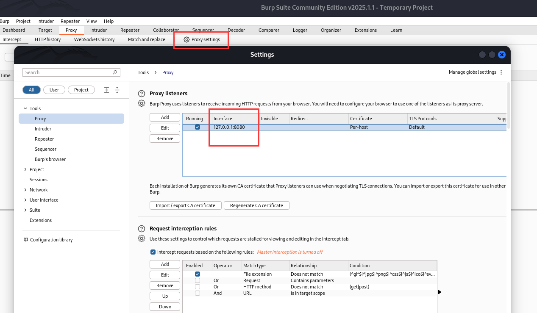537x313 pixels.
Task: Enable the Request Contains parameters rule
Action: (x=198, y=280)
